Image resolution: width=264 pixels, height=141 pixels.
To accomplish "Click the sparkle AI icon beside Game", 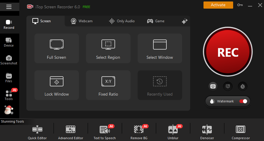I will point(185,21).
